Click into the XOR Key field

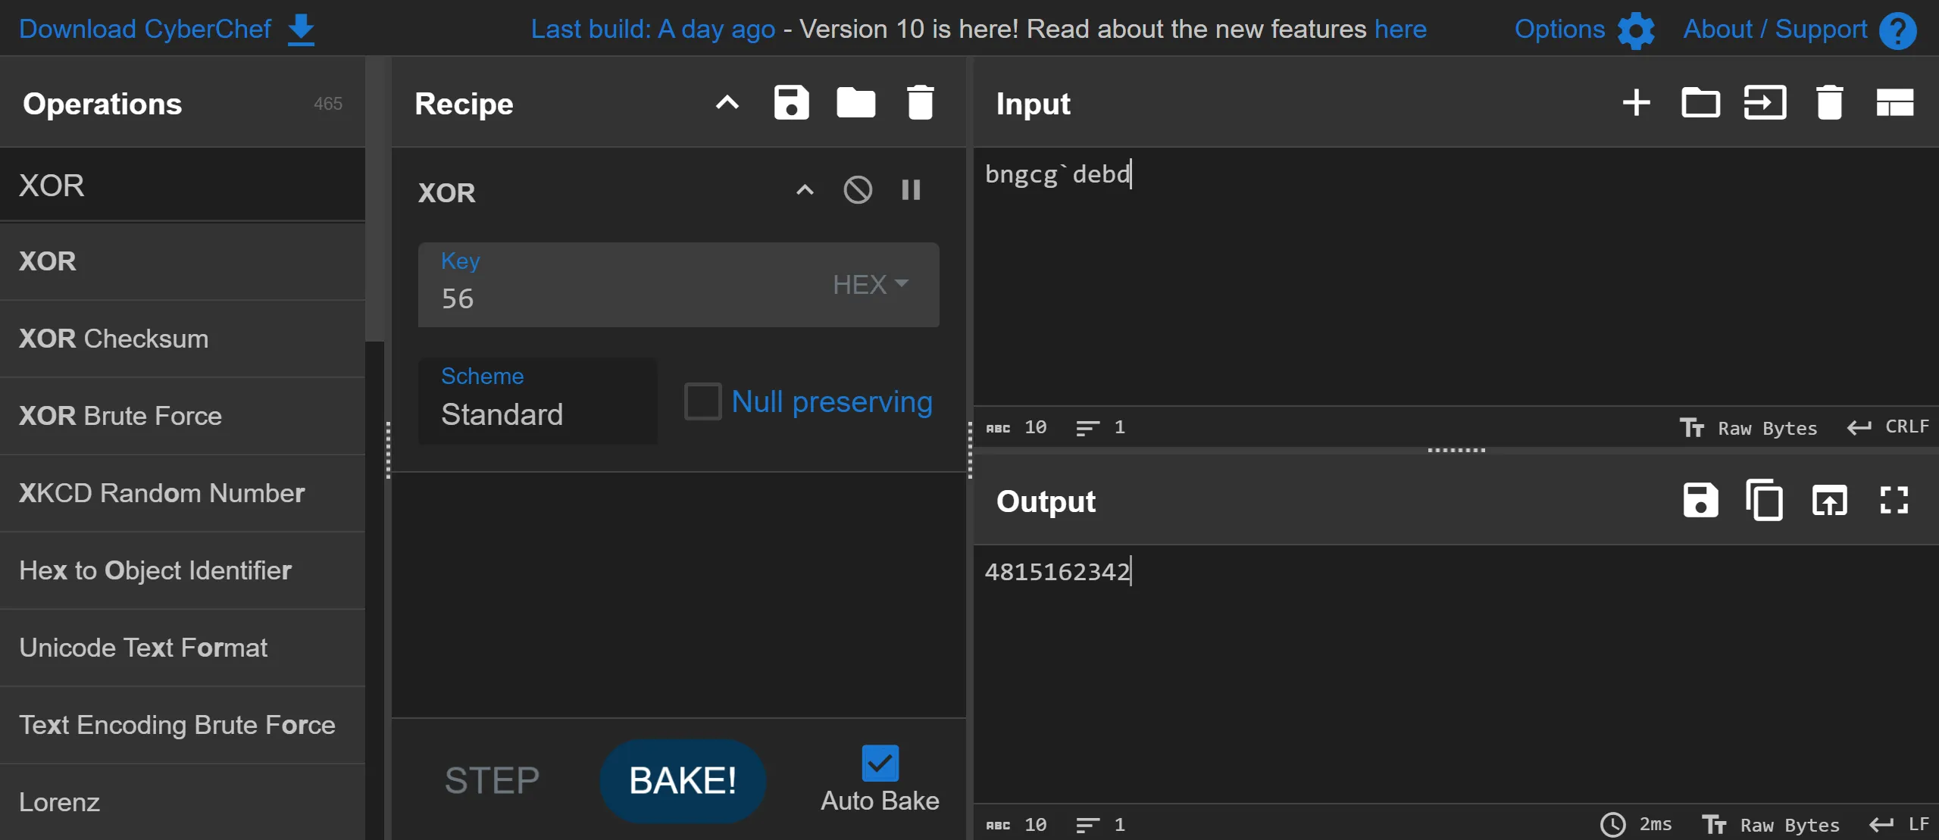[621, 298]
